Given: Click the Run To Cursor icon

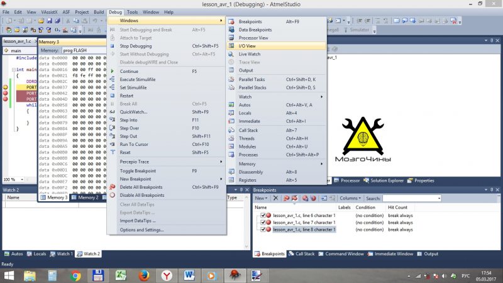Looking at the screenshot, I should [x=113, y=145].
